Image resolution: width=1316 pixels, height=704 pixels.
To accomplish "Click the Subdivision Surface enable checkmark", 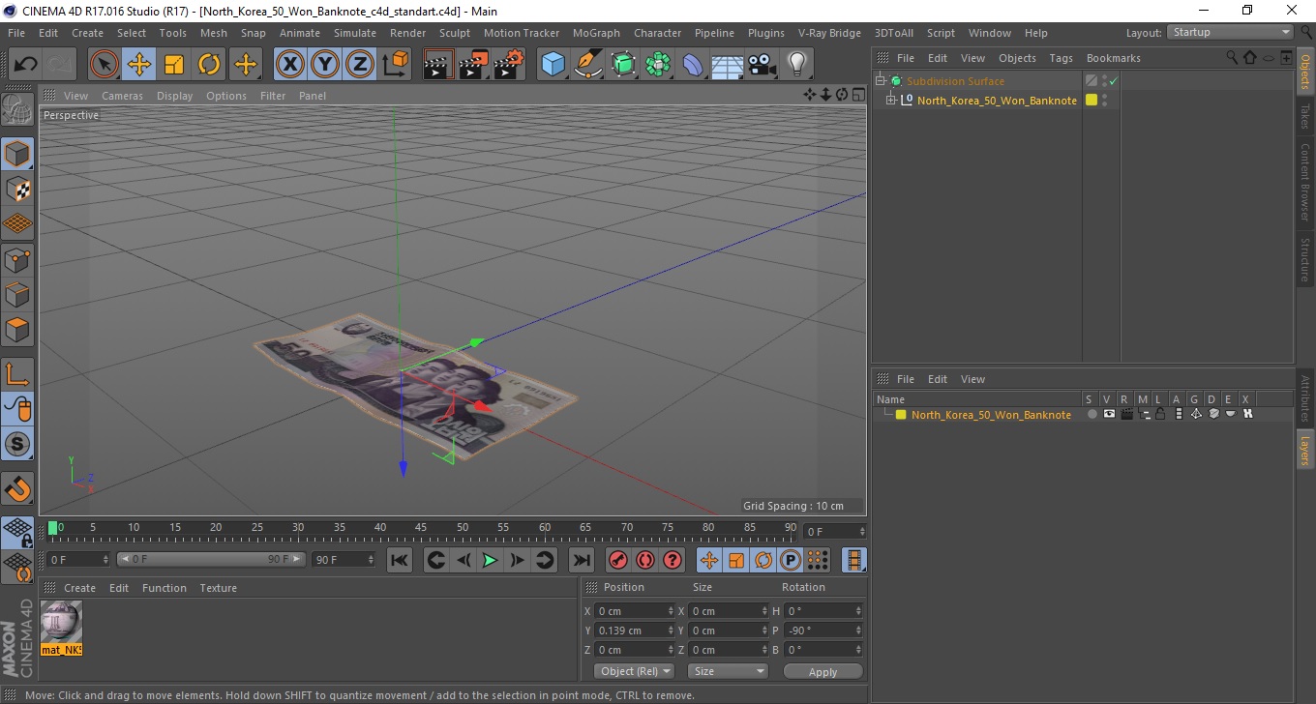I will pos(1114,81).
